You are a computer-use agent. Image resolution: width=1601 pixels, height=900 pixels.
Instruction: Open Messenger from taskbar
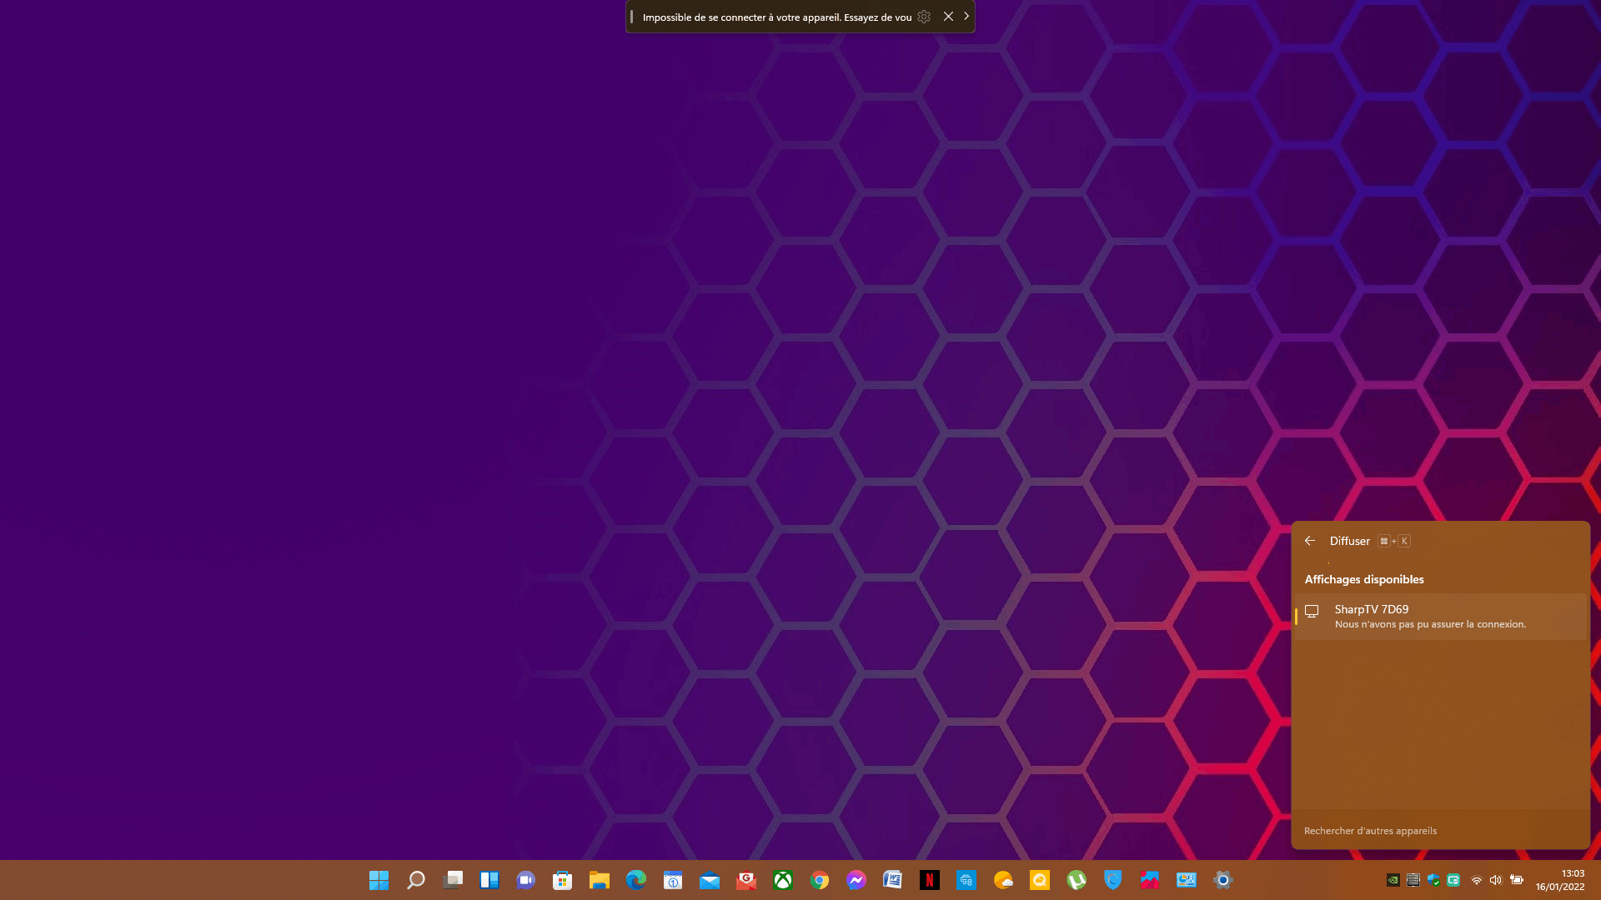[x=856, y=880]
